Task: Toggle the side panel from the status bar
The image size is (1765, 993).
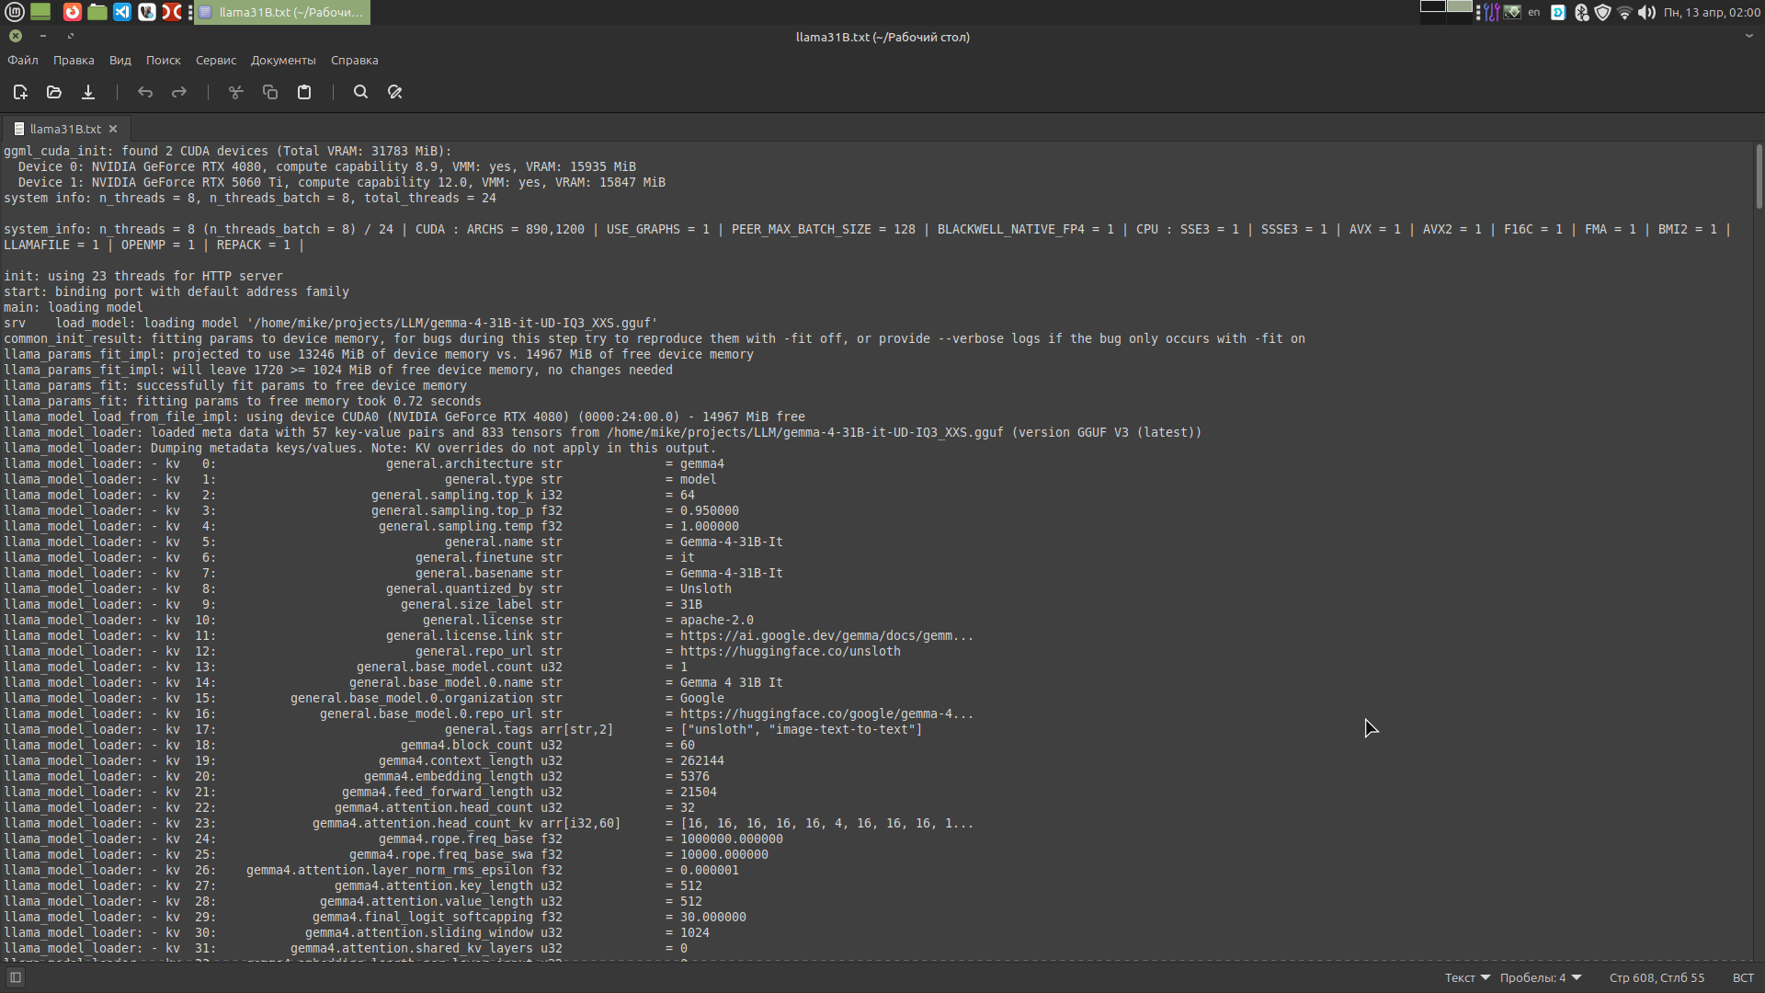Action: click(x=14, y=976)
